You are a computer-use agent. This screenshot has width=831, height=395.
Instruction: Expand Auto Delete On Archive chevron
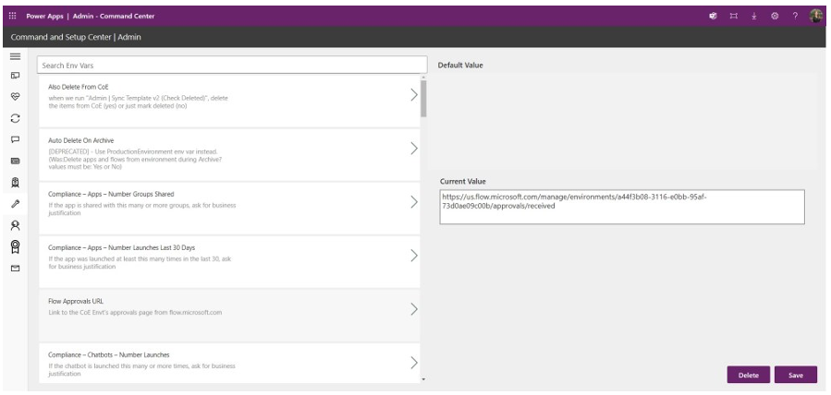[413, 148]
